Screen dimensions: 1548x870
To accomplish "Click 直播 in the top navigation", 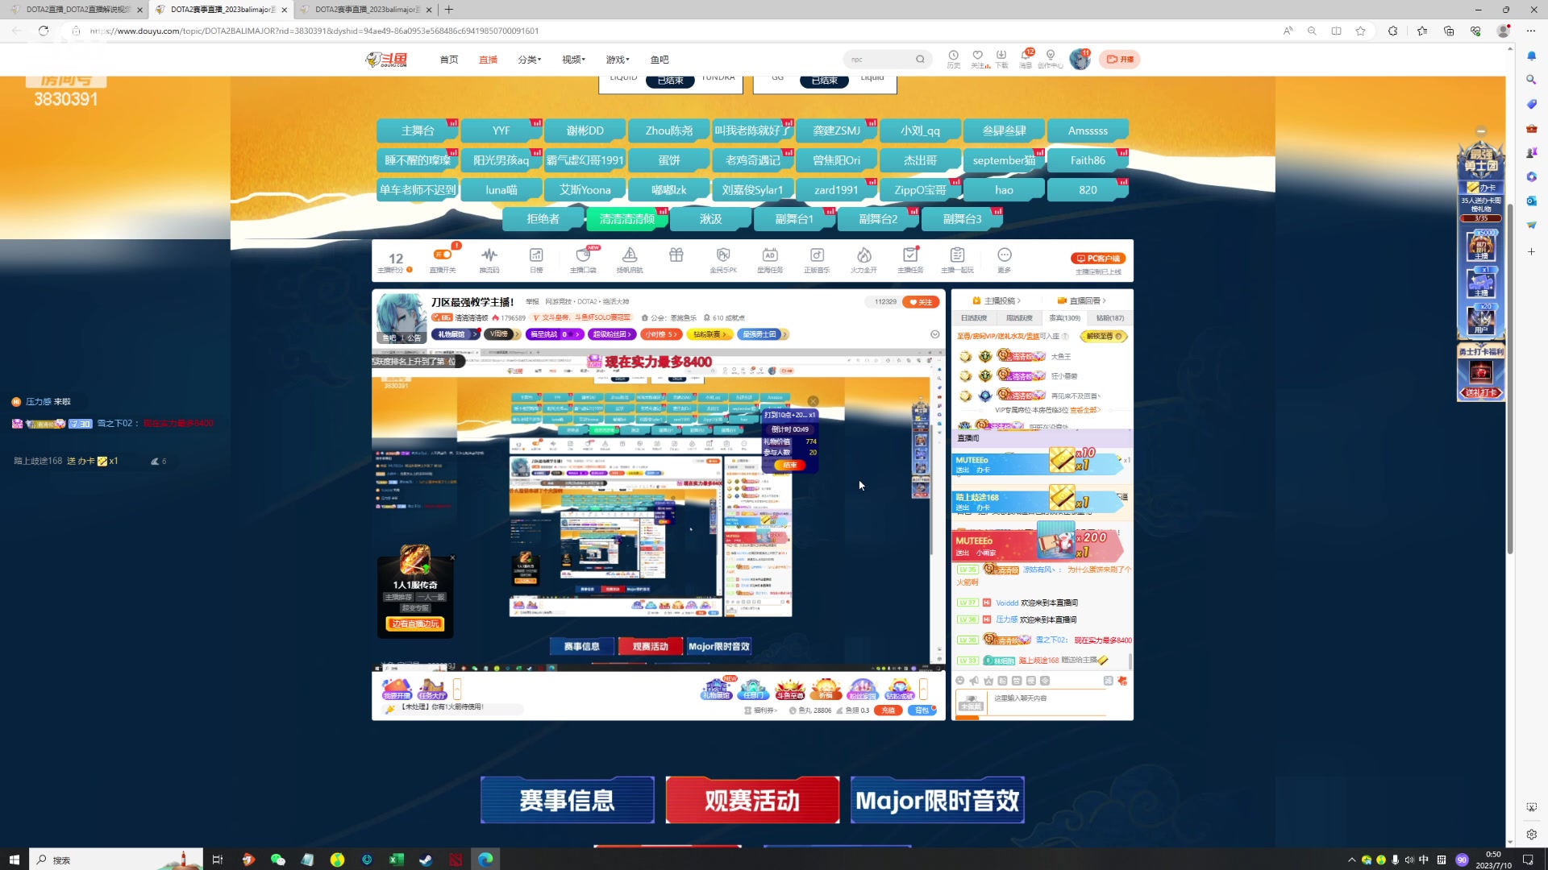I will pos(488,60).
